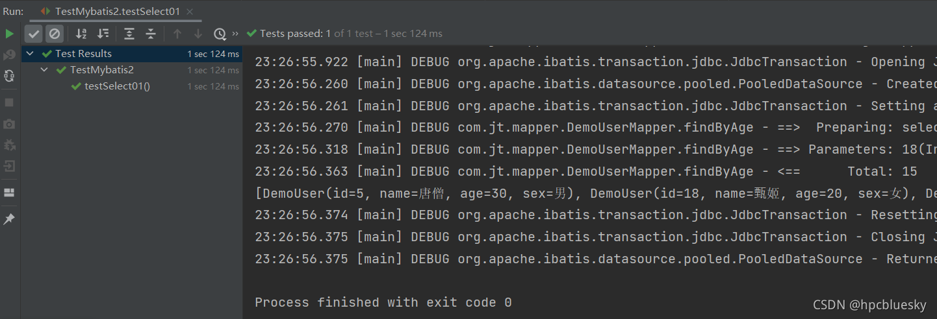937x319 pixels.
Task: Rerun the test with green play button
Action: pos(9,34)
